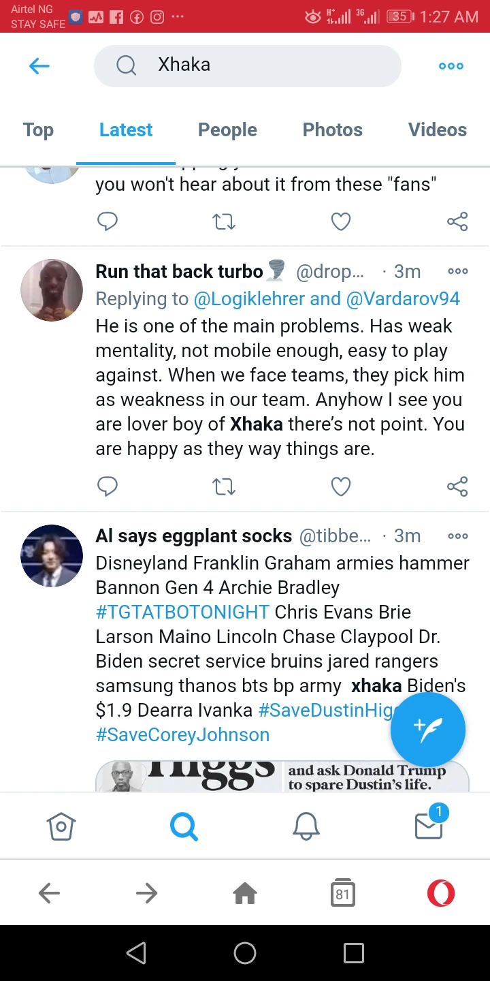This screenshot has height=981, width=490.
Task: Share the Run that back turbo tweet
Action: click(457, 486)
